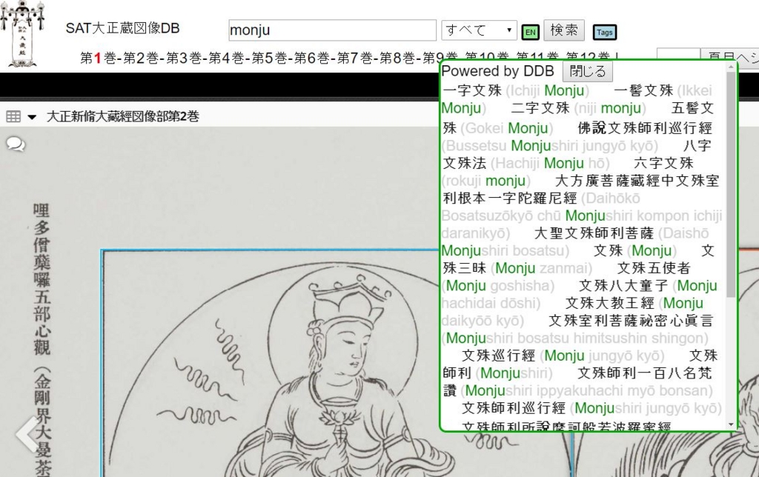
Task: Open the speech bubble comments icon
Action: tap(16, 144)
